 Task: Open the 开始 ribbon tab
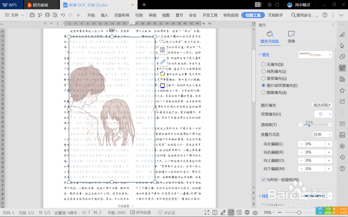[x=91, y=15]
